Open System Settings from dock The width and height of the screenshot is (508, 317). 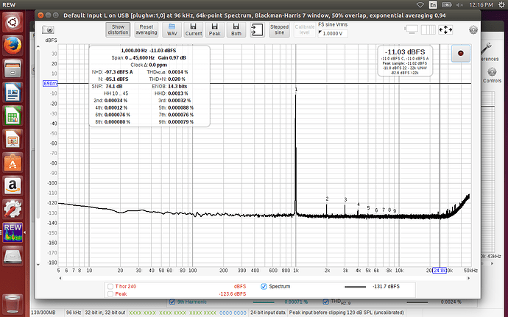pyautogui.click(x=13, y=209)
